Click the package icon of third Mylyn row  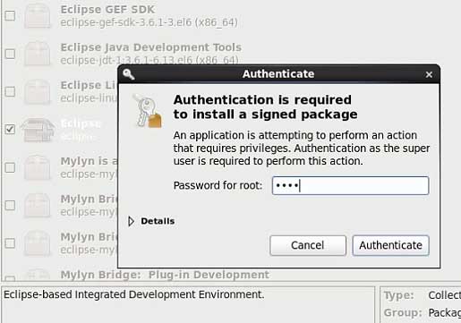pos(38,243)
